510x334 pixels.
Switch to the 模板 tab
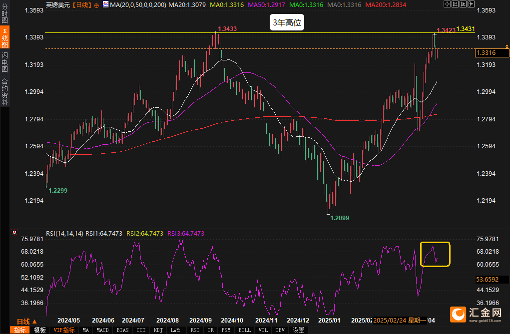click(40, 330)
